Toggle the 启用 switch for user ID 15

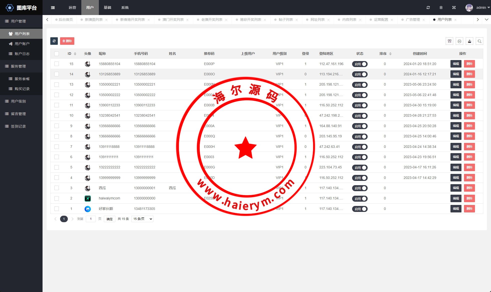click(x=360, y=64)
